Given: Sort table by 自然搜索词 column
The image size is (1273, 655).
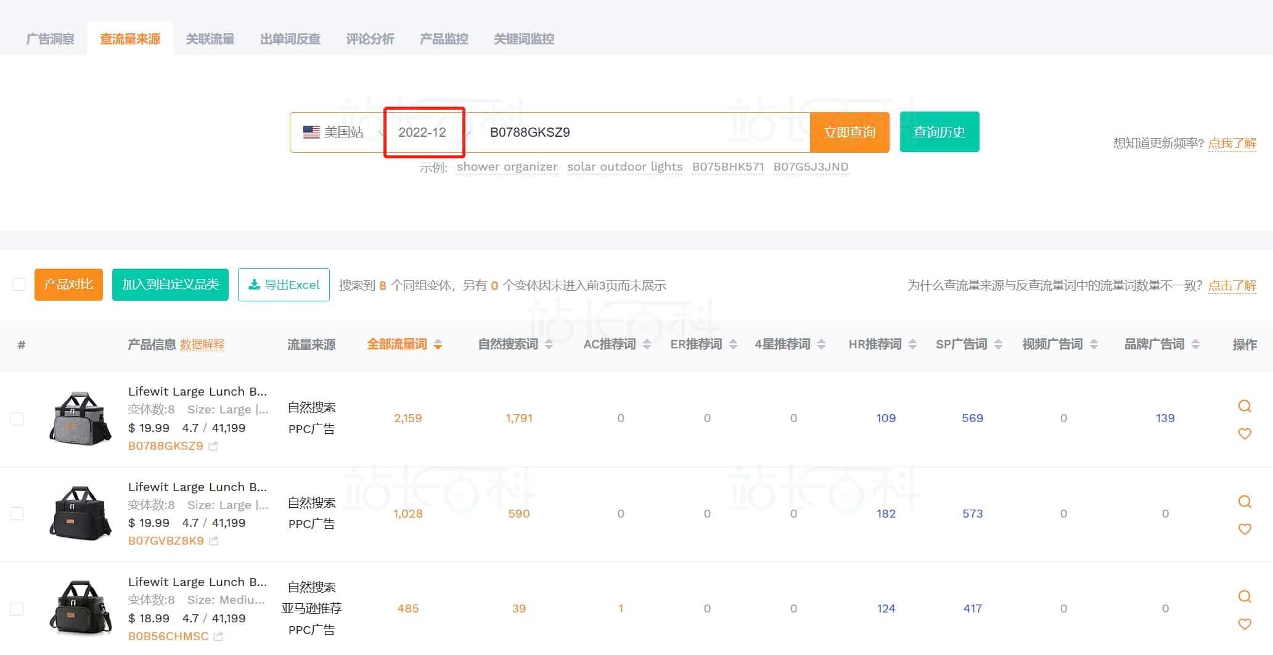Looking at the screenshot, I should 515,344.
